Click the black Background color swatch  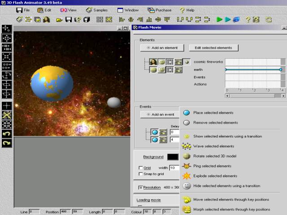[173, 157]
